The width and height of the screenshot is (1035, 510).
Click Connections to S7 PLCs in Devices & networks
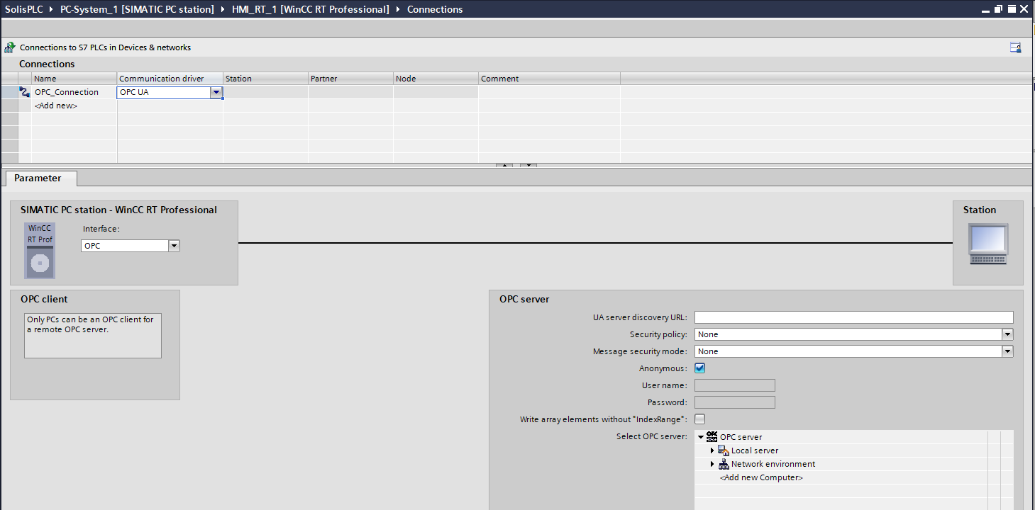pos(105,47)
